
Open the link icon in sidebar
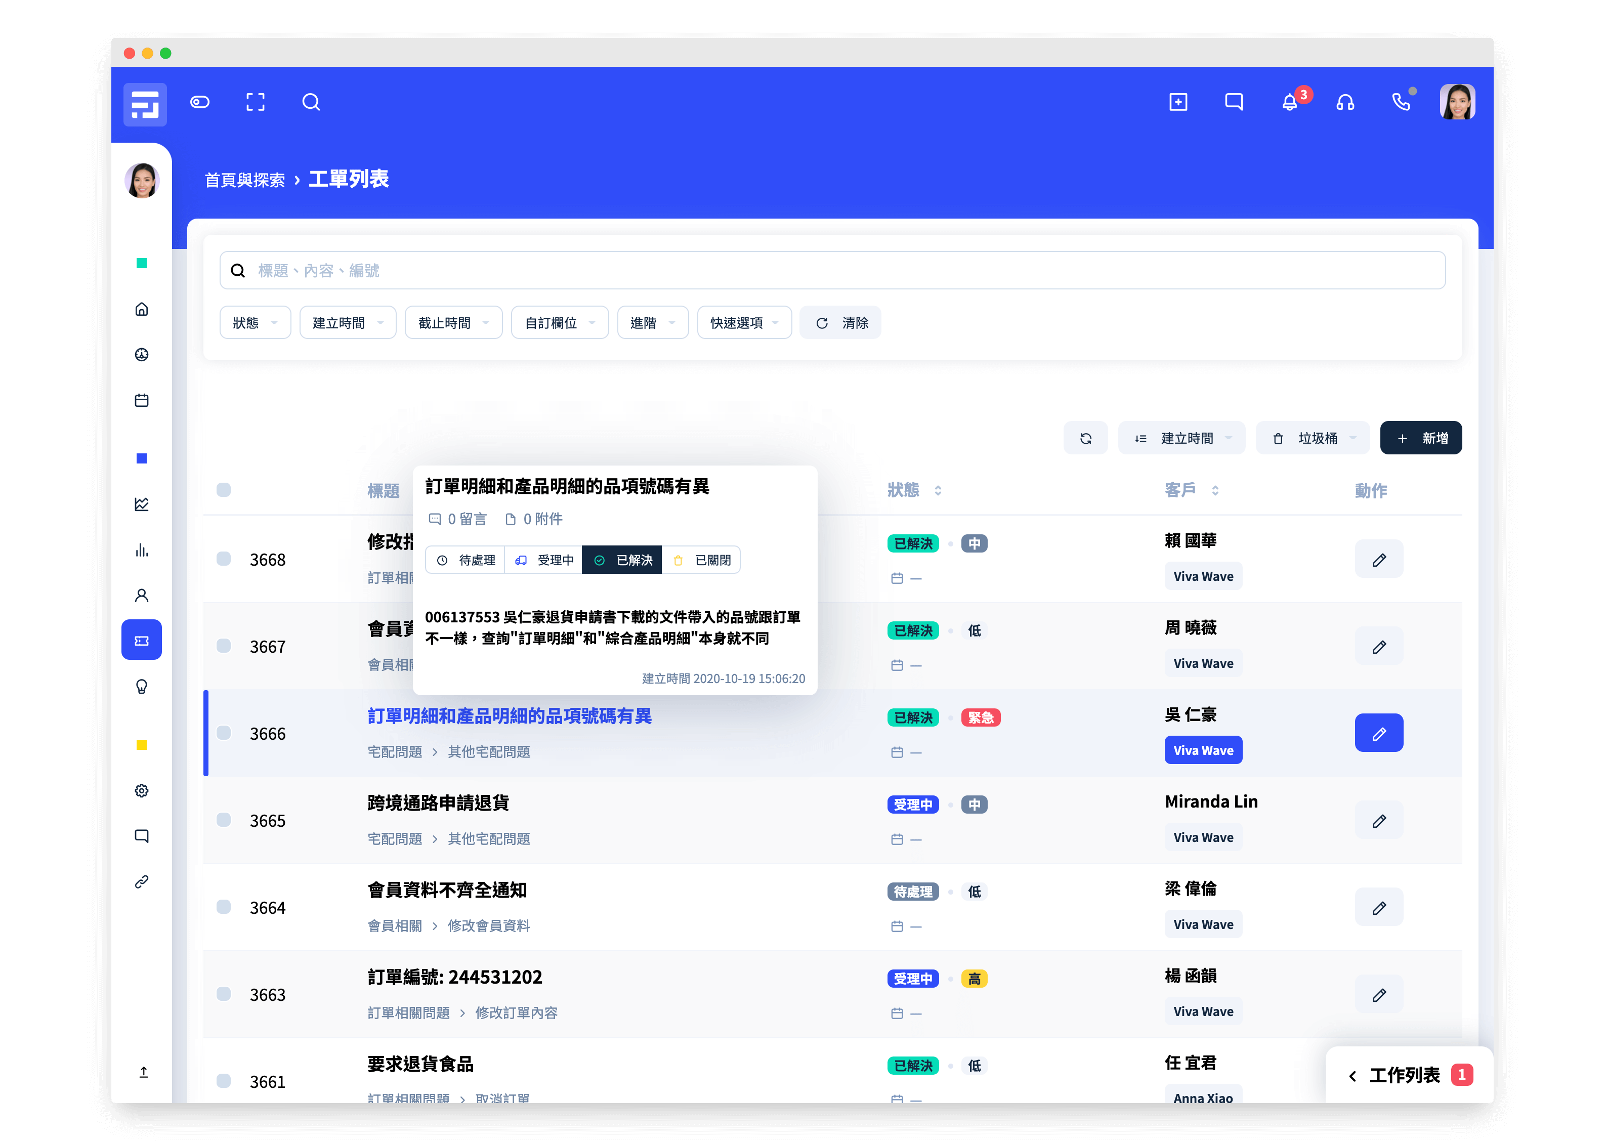142,882
